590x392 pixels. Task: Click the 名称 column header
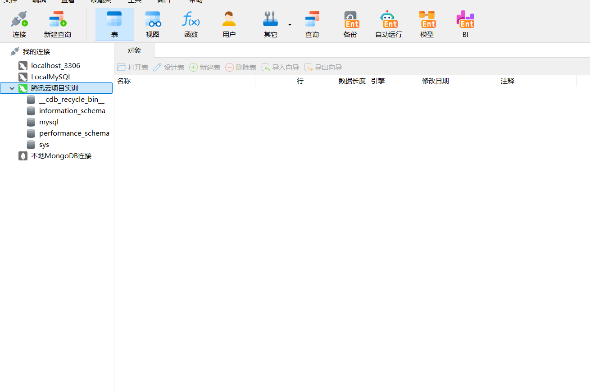124,81
